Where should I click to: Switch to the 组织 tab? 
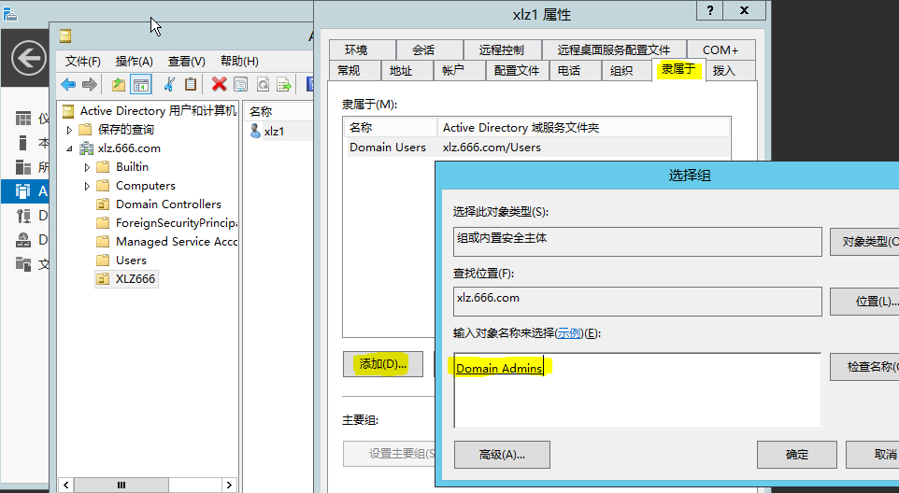(627, 70)
